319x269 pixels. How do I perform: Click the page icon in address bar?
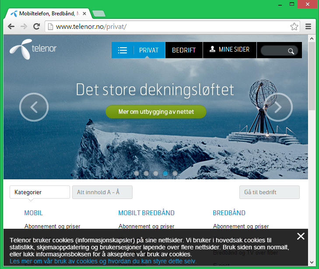coord(50,26)
